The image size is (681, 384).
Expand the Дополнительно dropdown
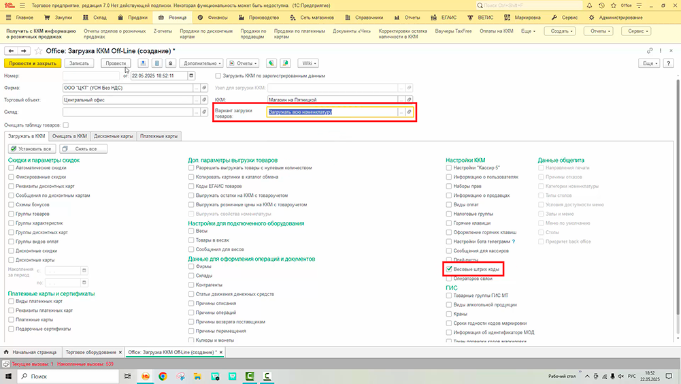click(201, 63)
